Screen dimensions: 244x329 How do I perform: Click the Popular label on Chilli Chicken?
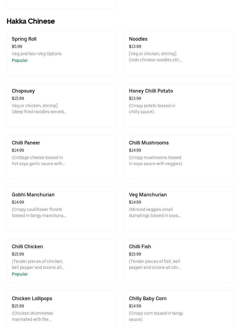pyautogui.click(x=20, y=274)
